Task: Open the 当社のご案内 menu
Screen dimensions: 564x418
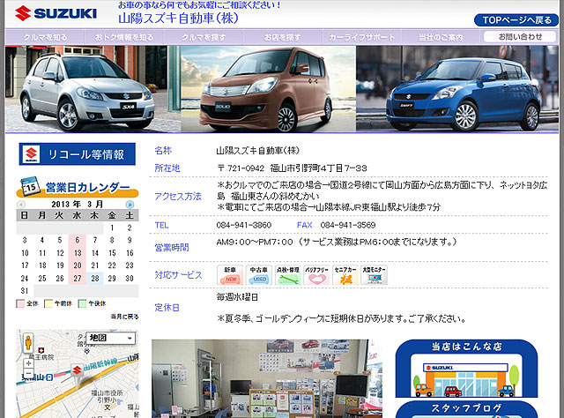Action: click(441, 37)
